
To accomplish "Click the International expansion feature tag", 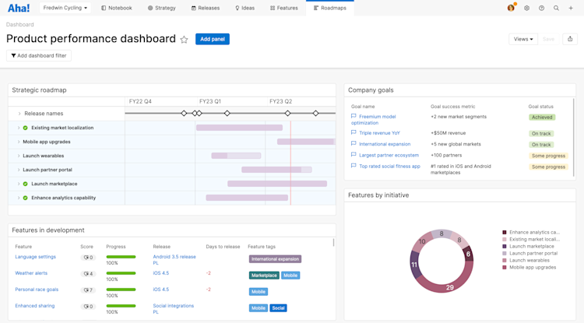I will 275,259.
